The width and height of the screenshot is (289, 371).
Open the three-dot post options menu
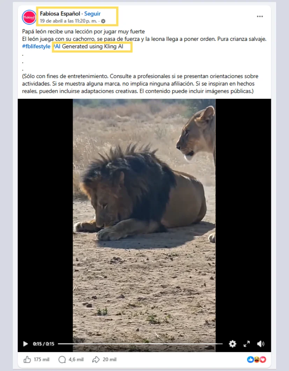[260, 16]
